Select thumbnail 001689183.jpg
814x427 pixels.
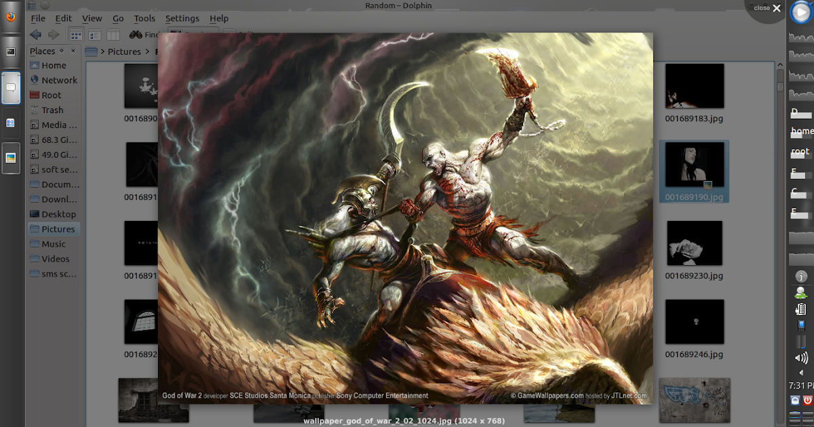tap(694, 86)
